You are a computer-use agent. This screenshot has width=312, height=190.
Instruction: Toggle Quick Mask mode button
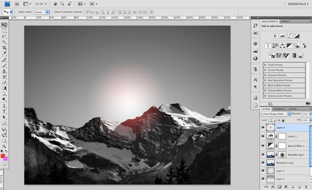4,165
